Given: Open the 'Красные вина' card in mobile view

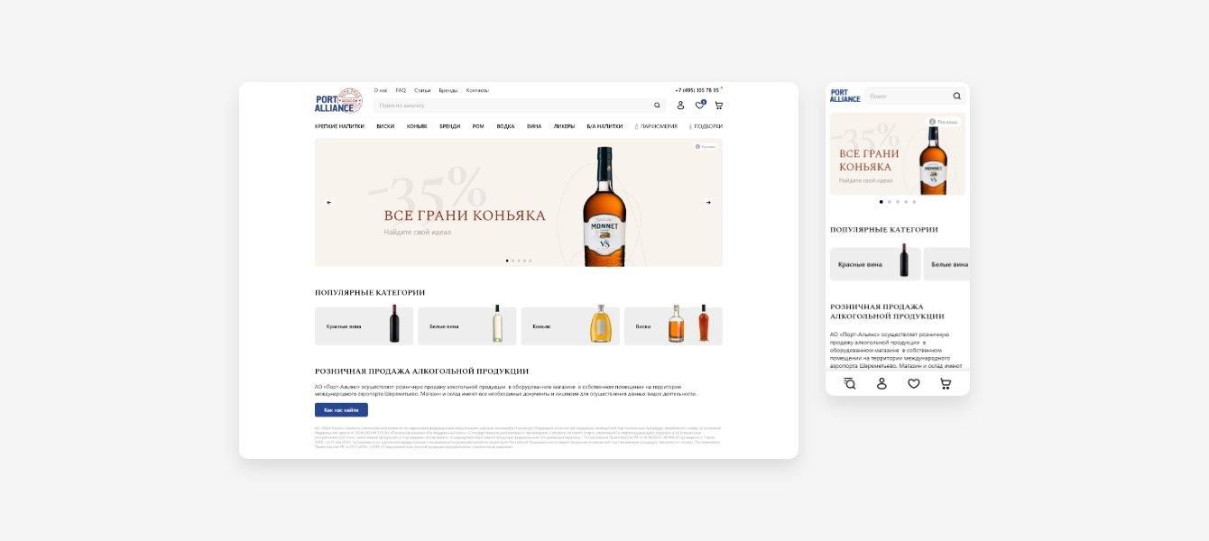Looking at the screenshot, I should 875,264.
